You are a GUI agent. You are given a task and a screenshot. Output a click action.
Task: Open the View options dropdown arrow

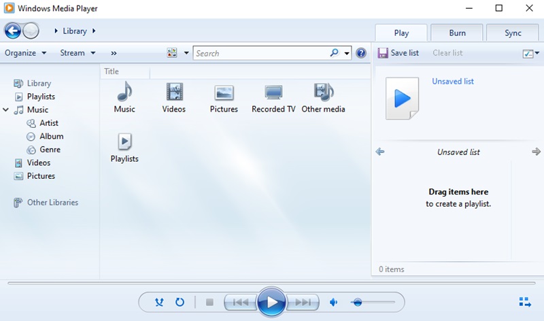tap(186, 53)
